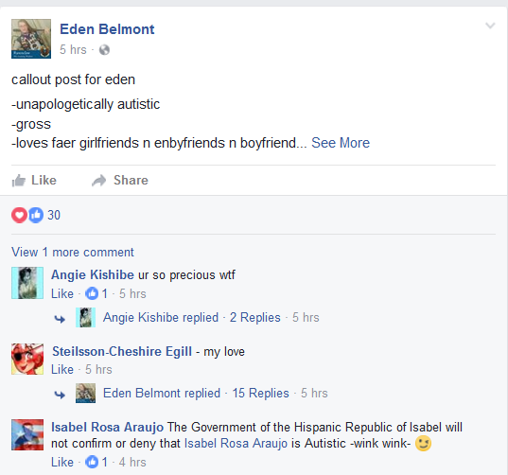508x475 pixels.
Task: Share the post using arrow icon
Action: (120, 180)
